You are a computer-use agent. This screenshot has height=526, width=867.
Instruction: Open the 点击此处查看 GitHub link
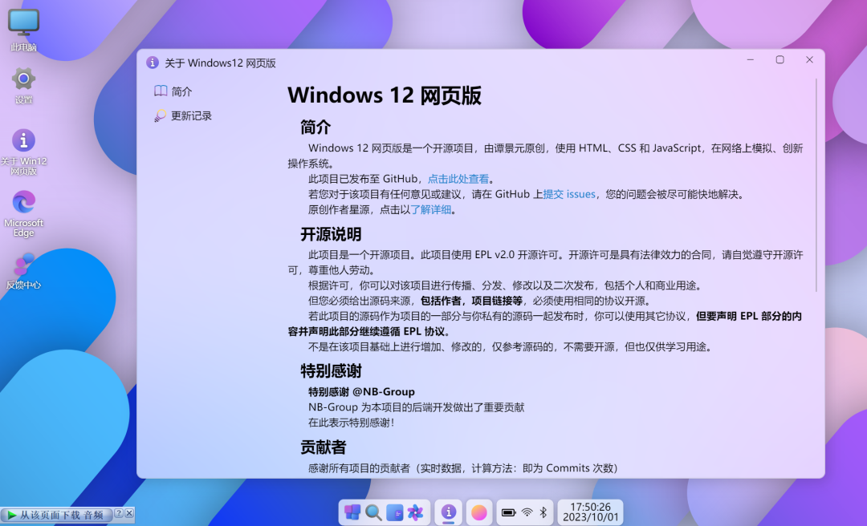pyautogui.click(x=458, y=179)
